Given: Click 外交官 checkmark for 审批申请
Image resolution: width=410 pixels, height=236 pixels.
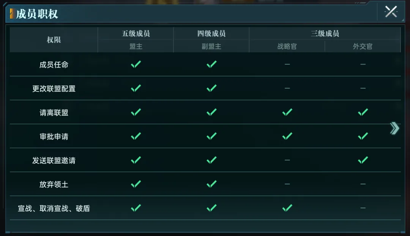Looking at the screenshot, I should point(363,136).
